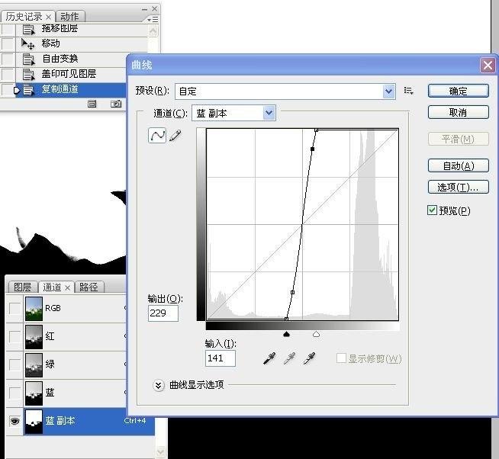Show the RGB channel visibility

[x=14, y=308]
